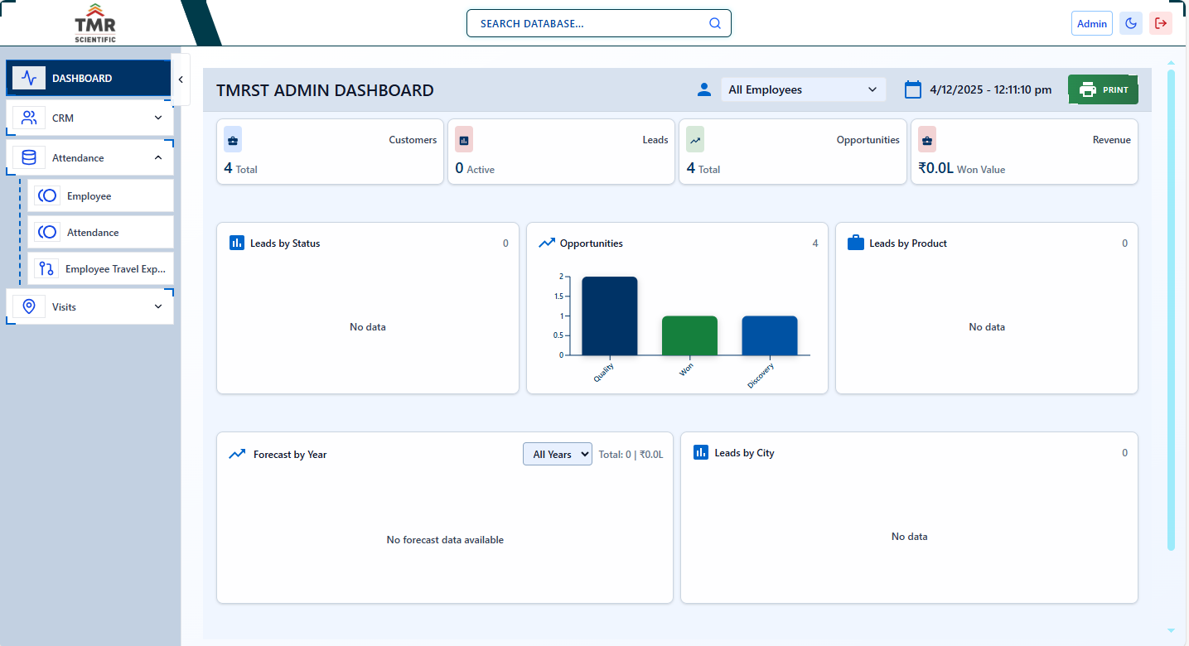Click the Customers card briefcase icon

click(233, 140)
